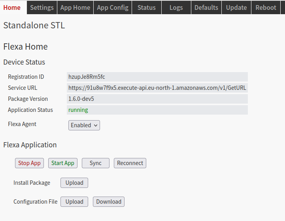Switch to the App Home tab
Viewport: 285px width, 221px height.
pos(75,7)
